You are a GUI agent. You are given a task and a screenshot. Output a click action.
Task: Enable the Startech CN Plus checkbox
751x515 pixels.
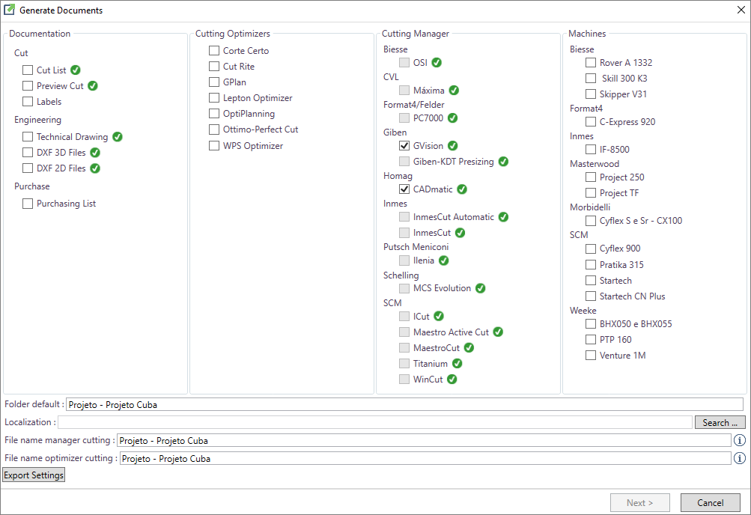[x=591, y=296]
